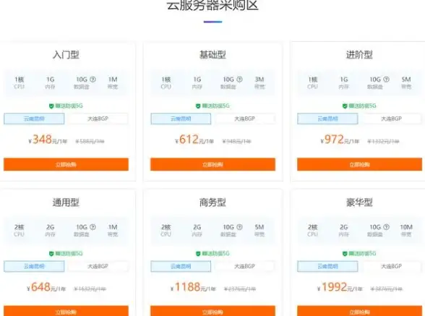
Task: Click the 2核 CPU value in 豪华型 card
Action: point(312,227)
